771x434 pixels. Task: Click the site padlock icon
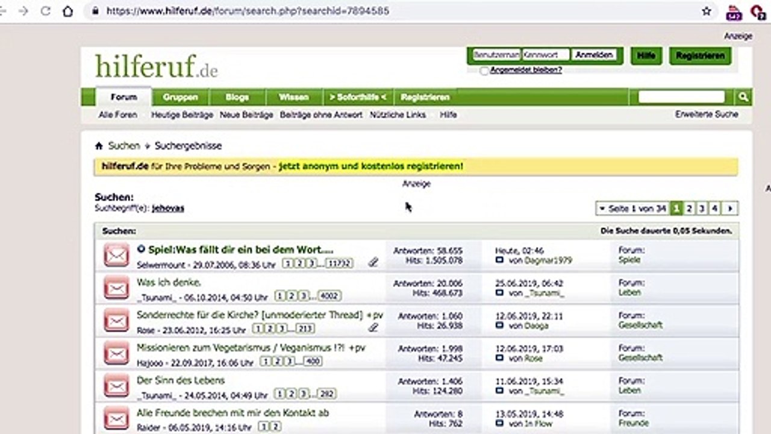coord(95,11)
